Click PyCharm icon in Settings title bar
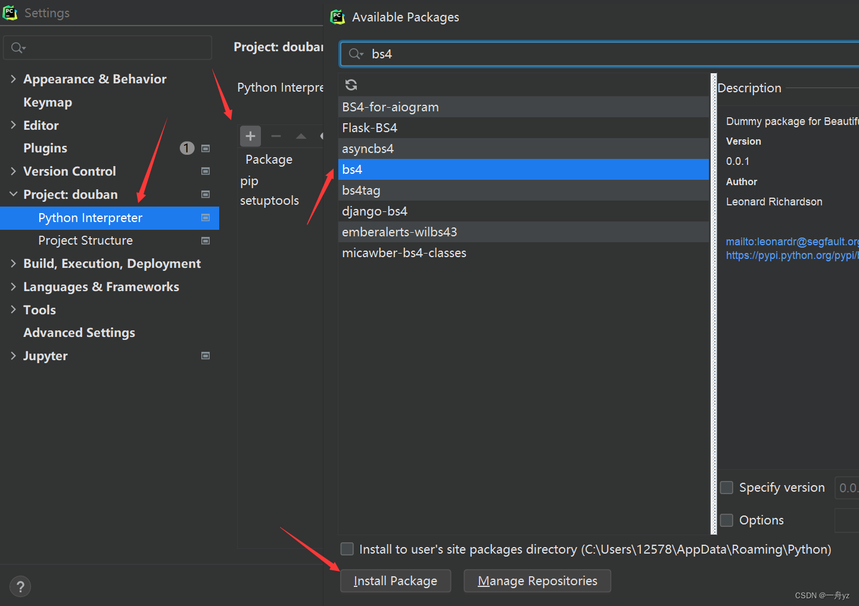The height and width of the screenshot is (606, 859). pyautogui.click(x=10, y=13)
